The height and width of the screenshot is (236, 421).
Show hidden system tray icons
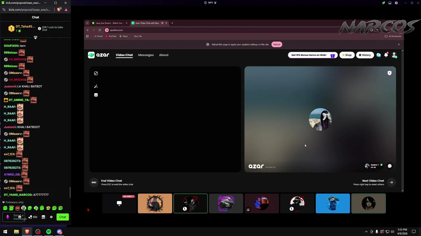[366, 232]
